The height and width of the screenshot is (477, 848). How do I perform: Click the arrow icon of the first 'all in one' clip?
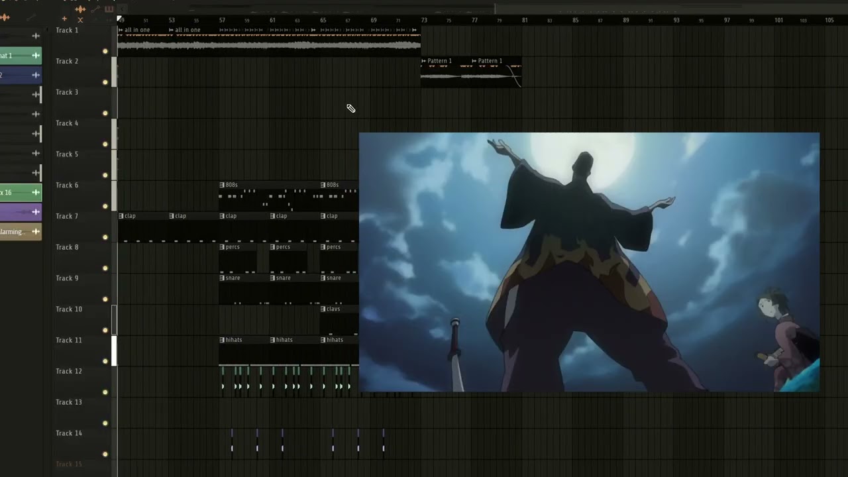pos(121,30)
